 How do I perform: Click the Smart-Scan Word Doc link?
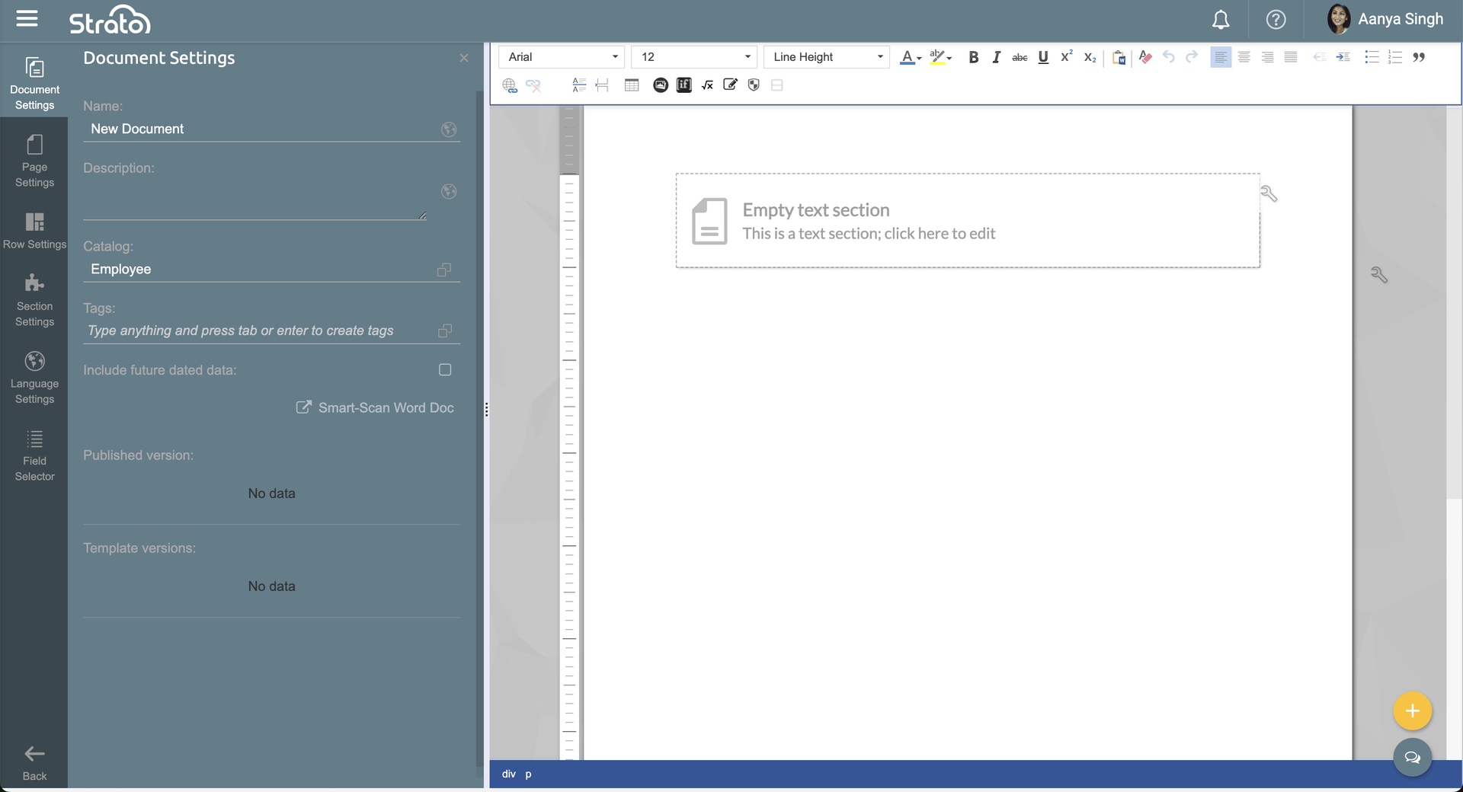(375, 408)
